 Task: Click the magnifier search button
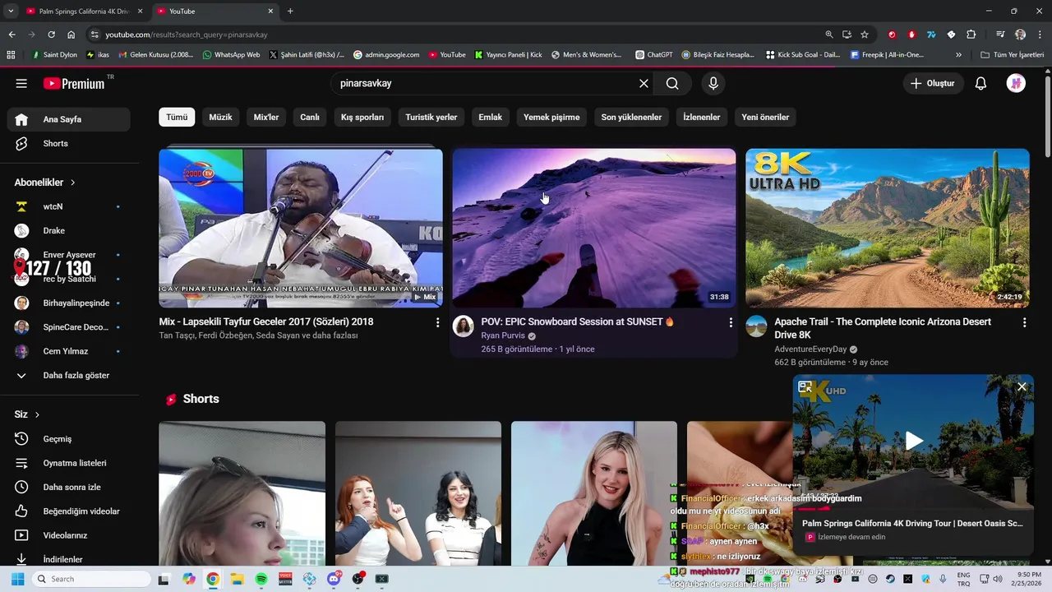pos(672,83)
